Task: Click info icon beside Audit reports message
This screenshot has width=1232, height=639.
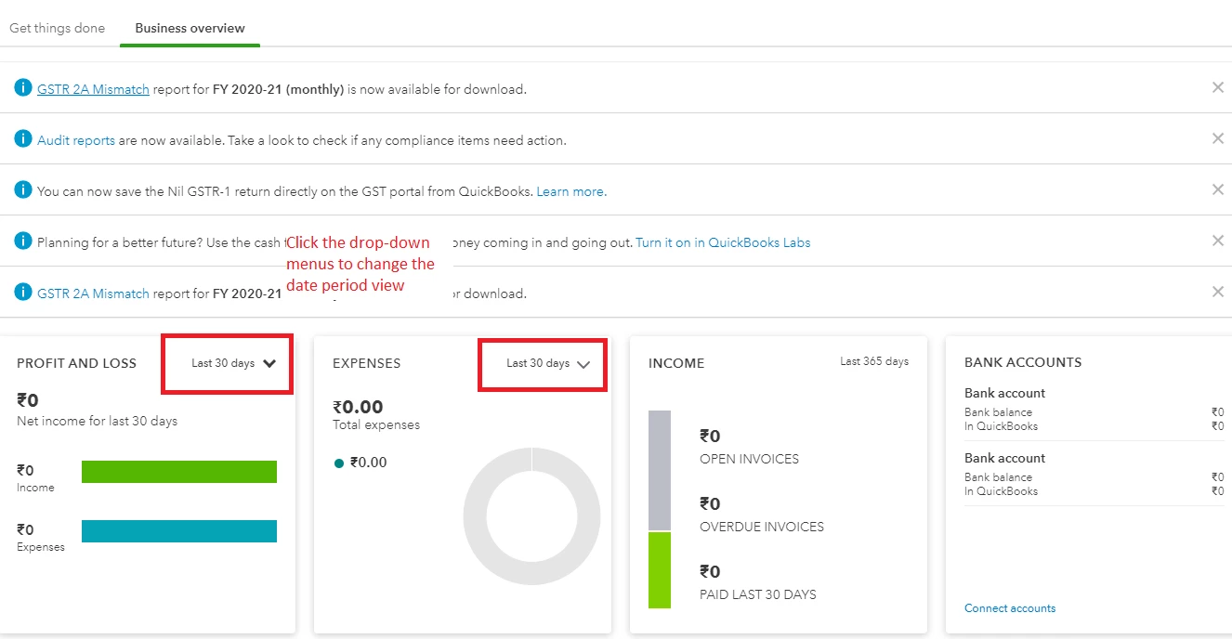Action: pyautogui.click(x=23, y=139)
